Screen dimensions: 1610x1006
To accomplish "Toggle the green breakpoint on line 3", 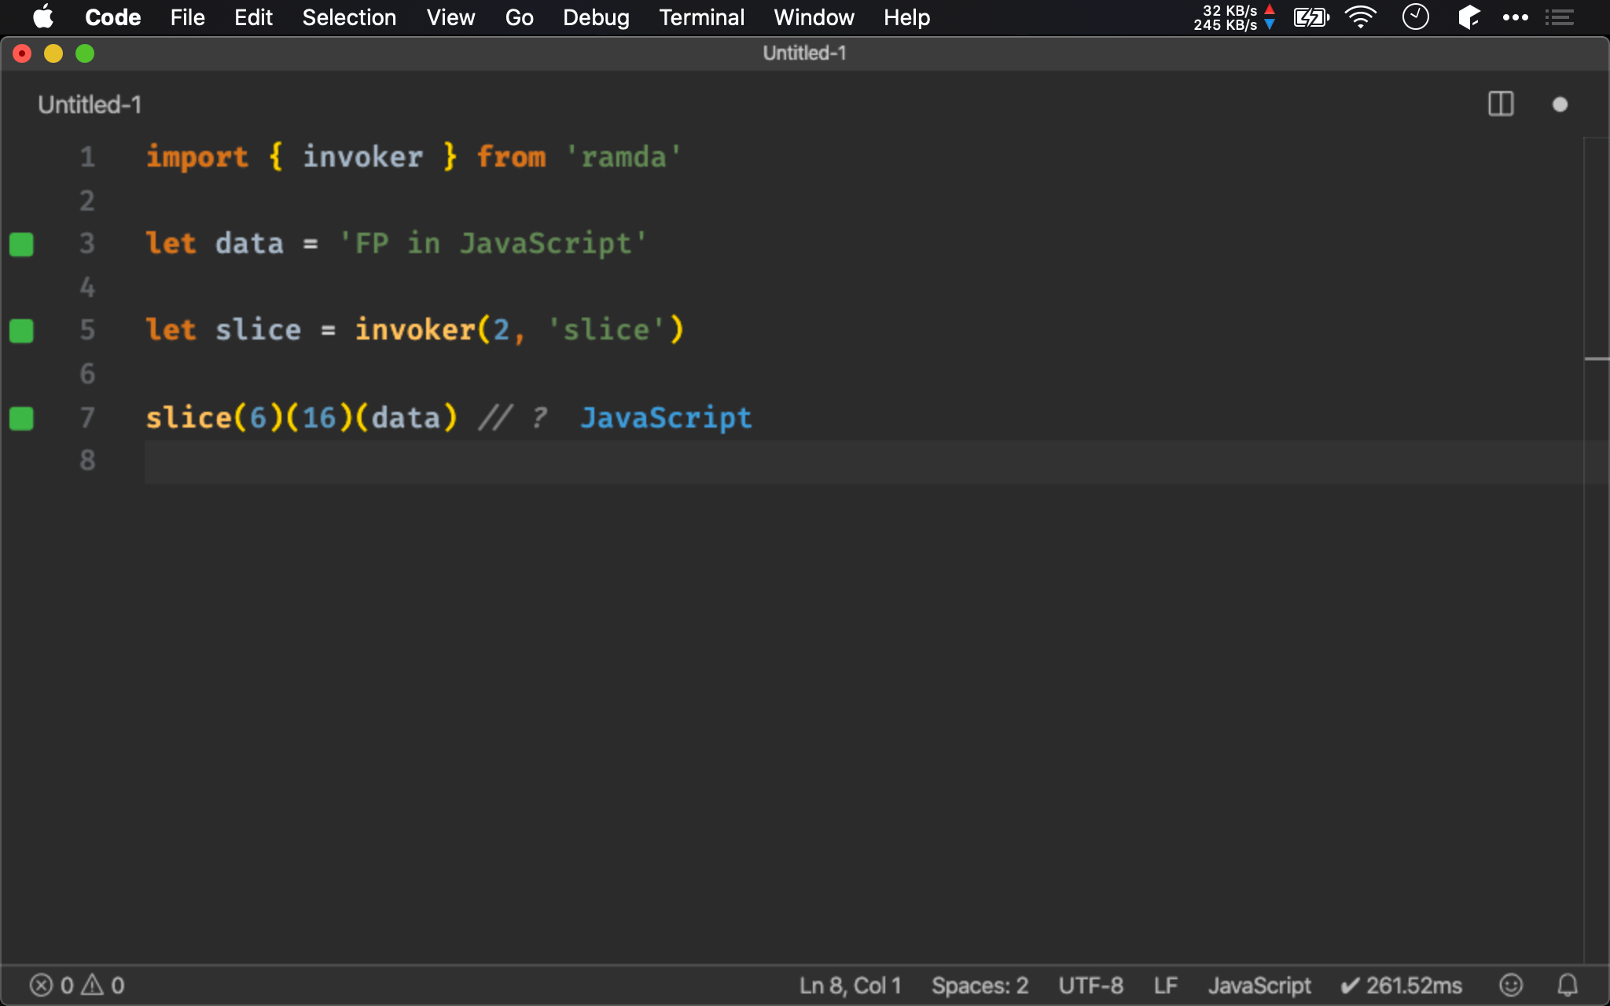I will click(x=22, y=244).
